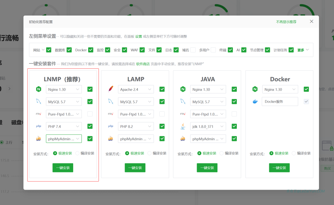Viewport: 334px width, 205px height.
Task: Toggle the AI menu checkbox
Action: [244, 50]
